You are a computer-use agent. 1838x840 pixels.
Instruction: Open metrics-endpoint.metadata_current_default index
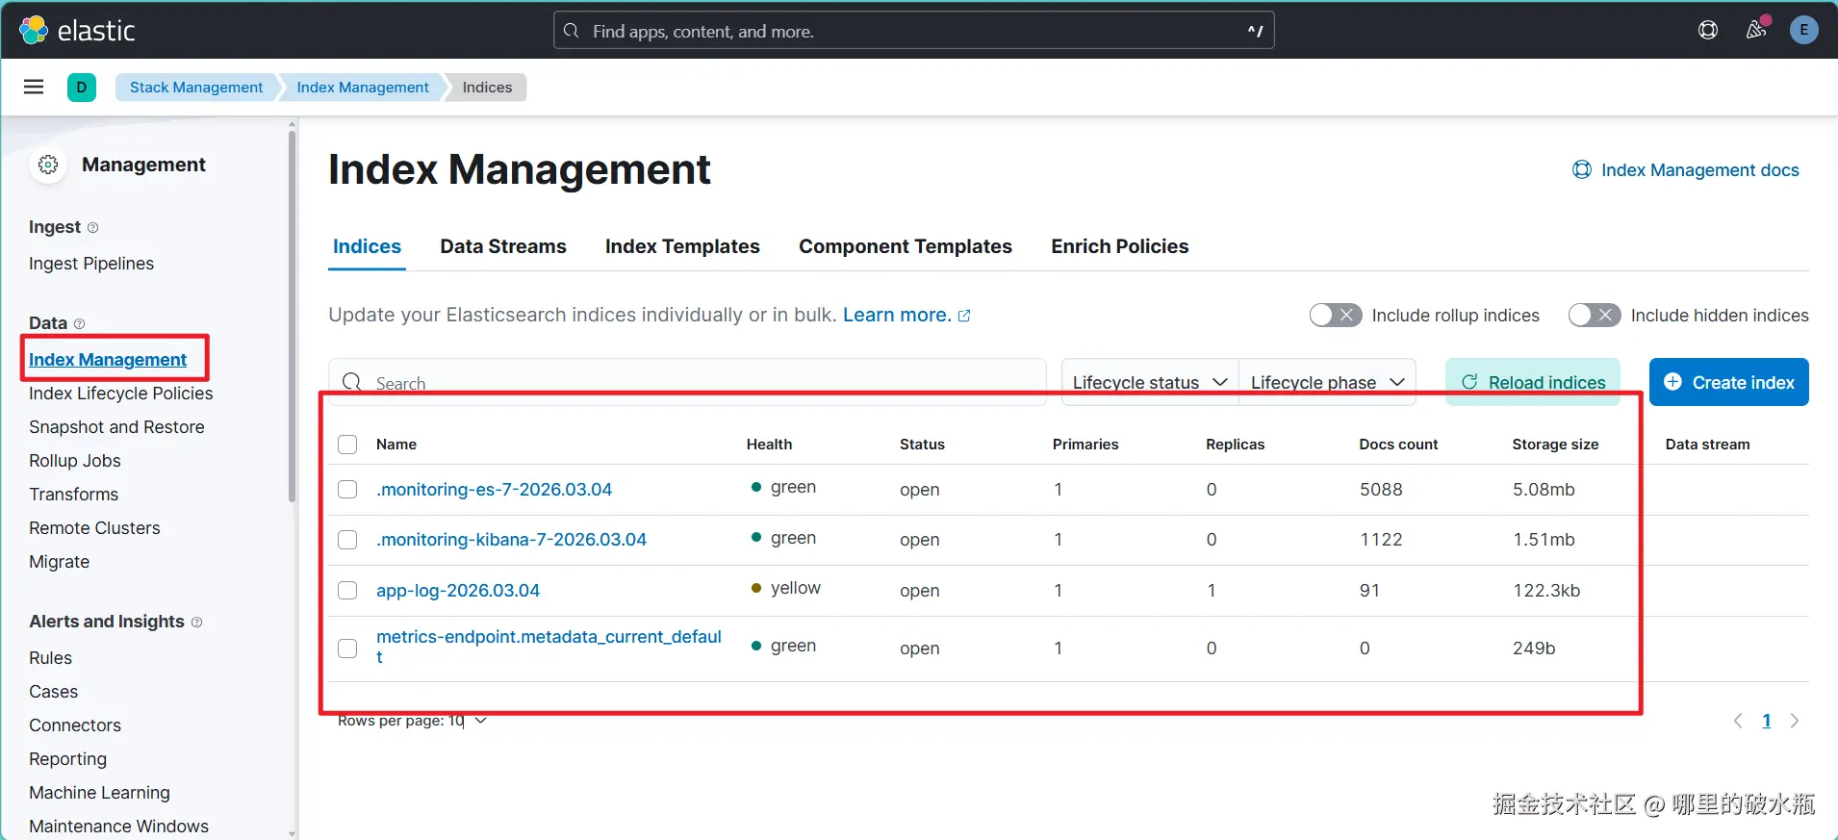click(549, 647)
